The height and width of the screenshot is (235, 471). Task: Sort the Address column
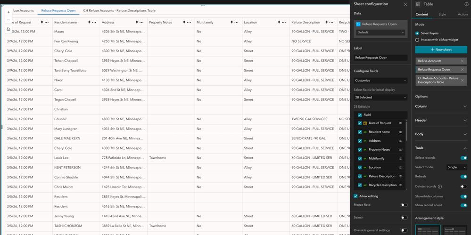[x=137, y=22]
